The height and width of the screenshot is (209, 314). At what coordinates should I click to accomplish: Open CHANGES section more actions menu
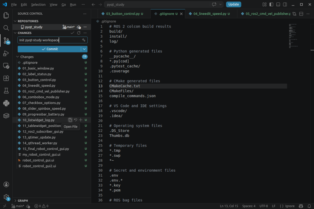point(85,33)
